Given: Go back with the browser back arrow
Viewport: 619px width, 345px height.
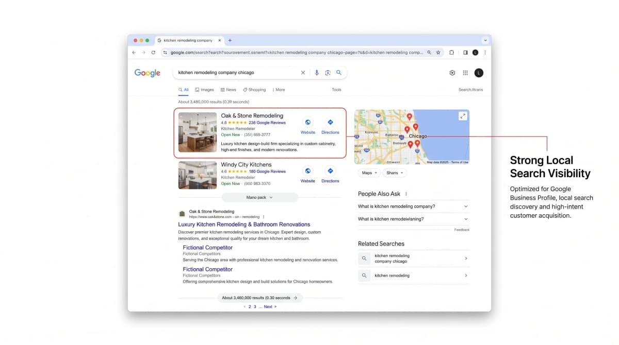Looking at the screenshot, I should click(134, 53).
